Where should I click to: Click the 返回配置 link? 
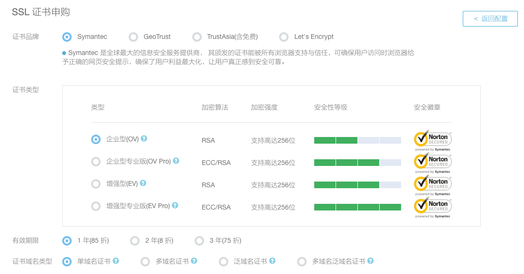(x=490, y=18)
